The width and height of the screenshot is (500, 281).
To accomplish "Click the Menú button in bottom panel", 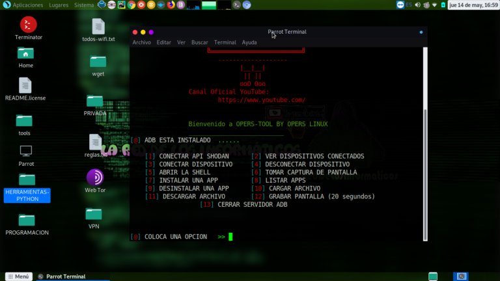I will pyautogui.click(x=18, y=276).
